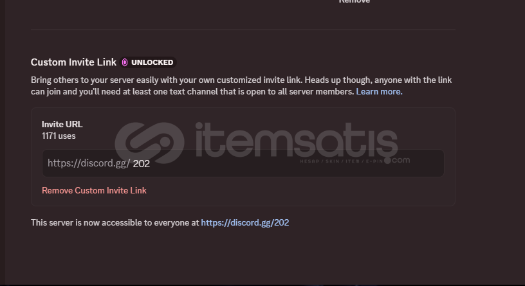Click the itemsatis watermark wordmark

[x=297, y=141]
